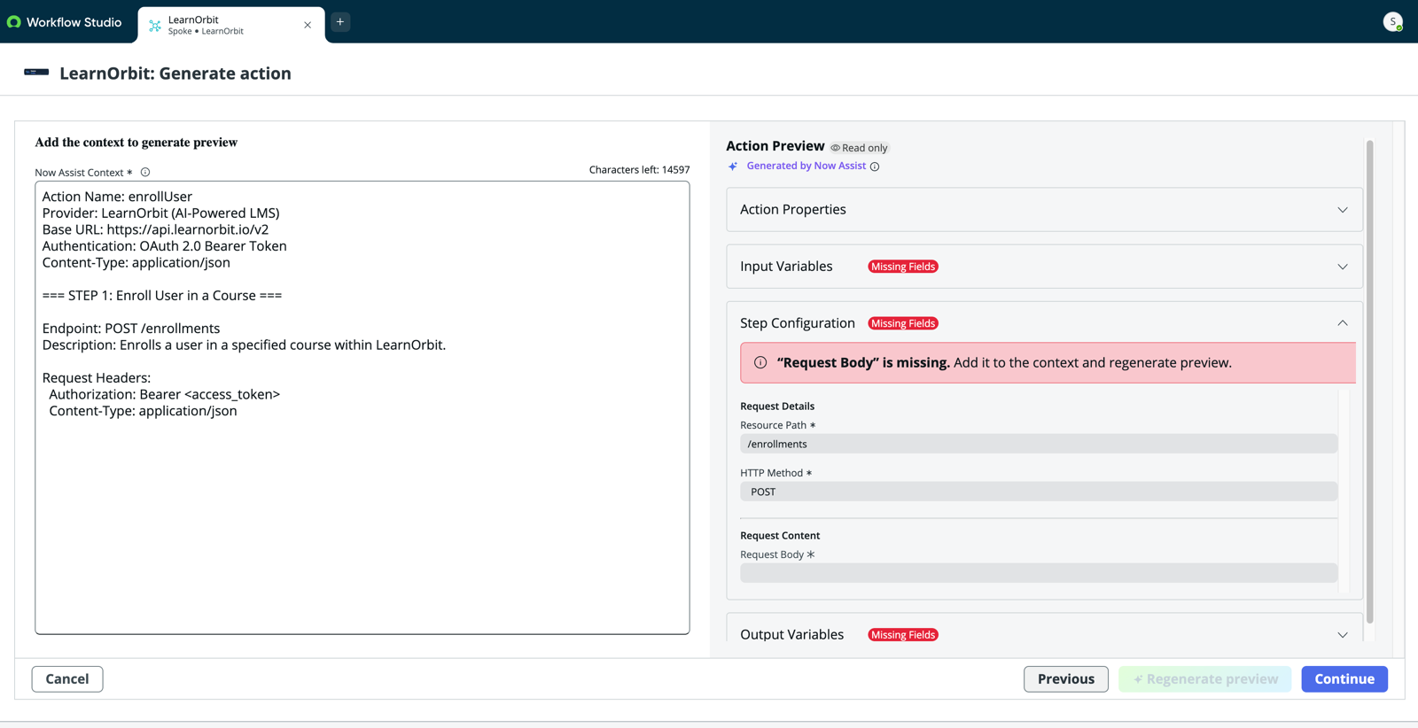The width and height of the screenshot is (1418, 728).
Task: Click the 'Base URL: https://api.learnorbit.io/v2' line
Action: click(155, 229)
